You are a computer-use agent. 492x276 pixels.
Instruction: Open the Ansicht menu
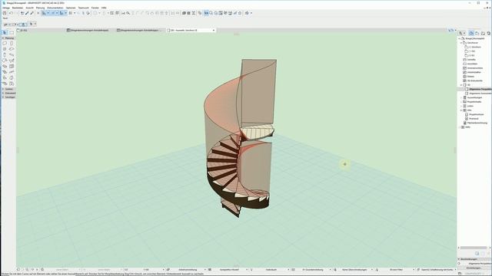click(29, 8)
